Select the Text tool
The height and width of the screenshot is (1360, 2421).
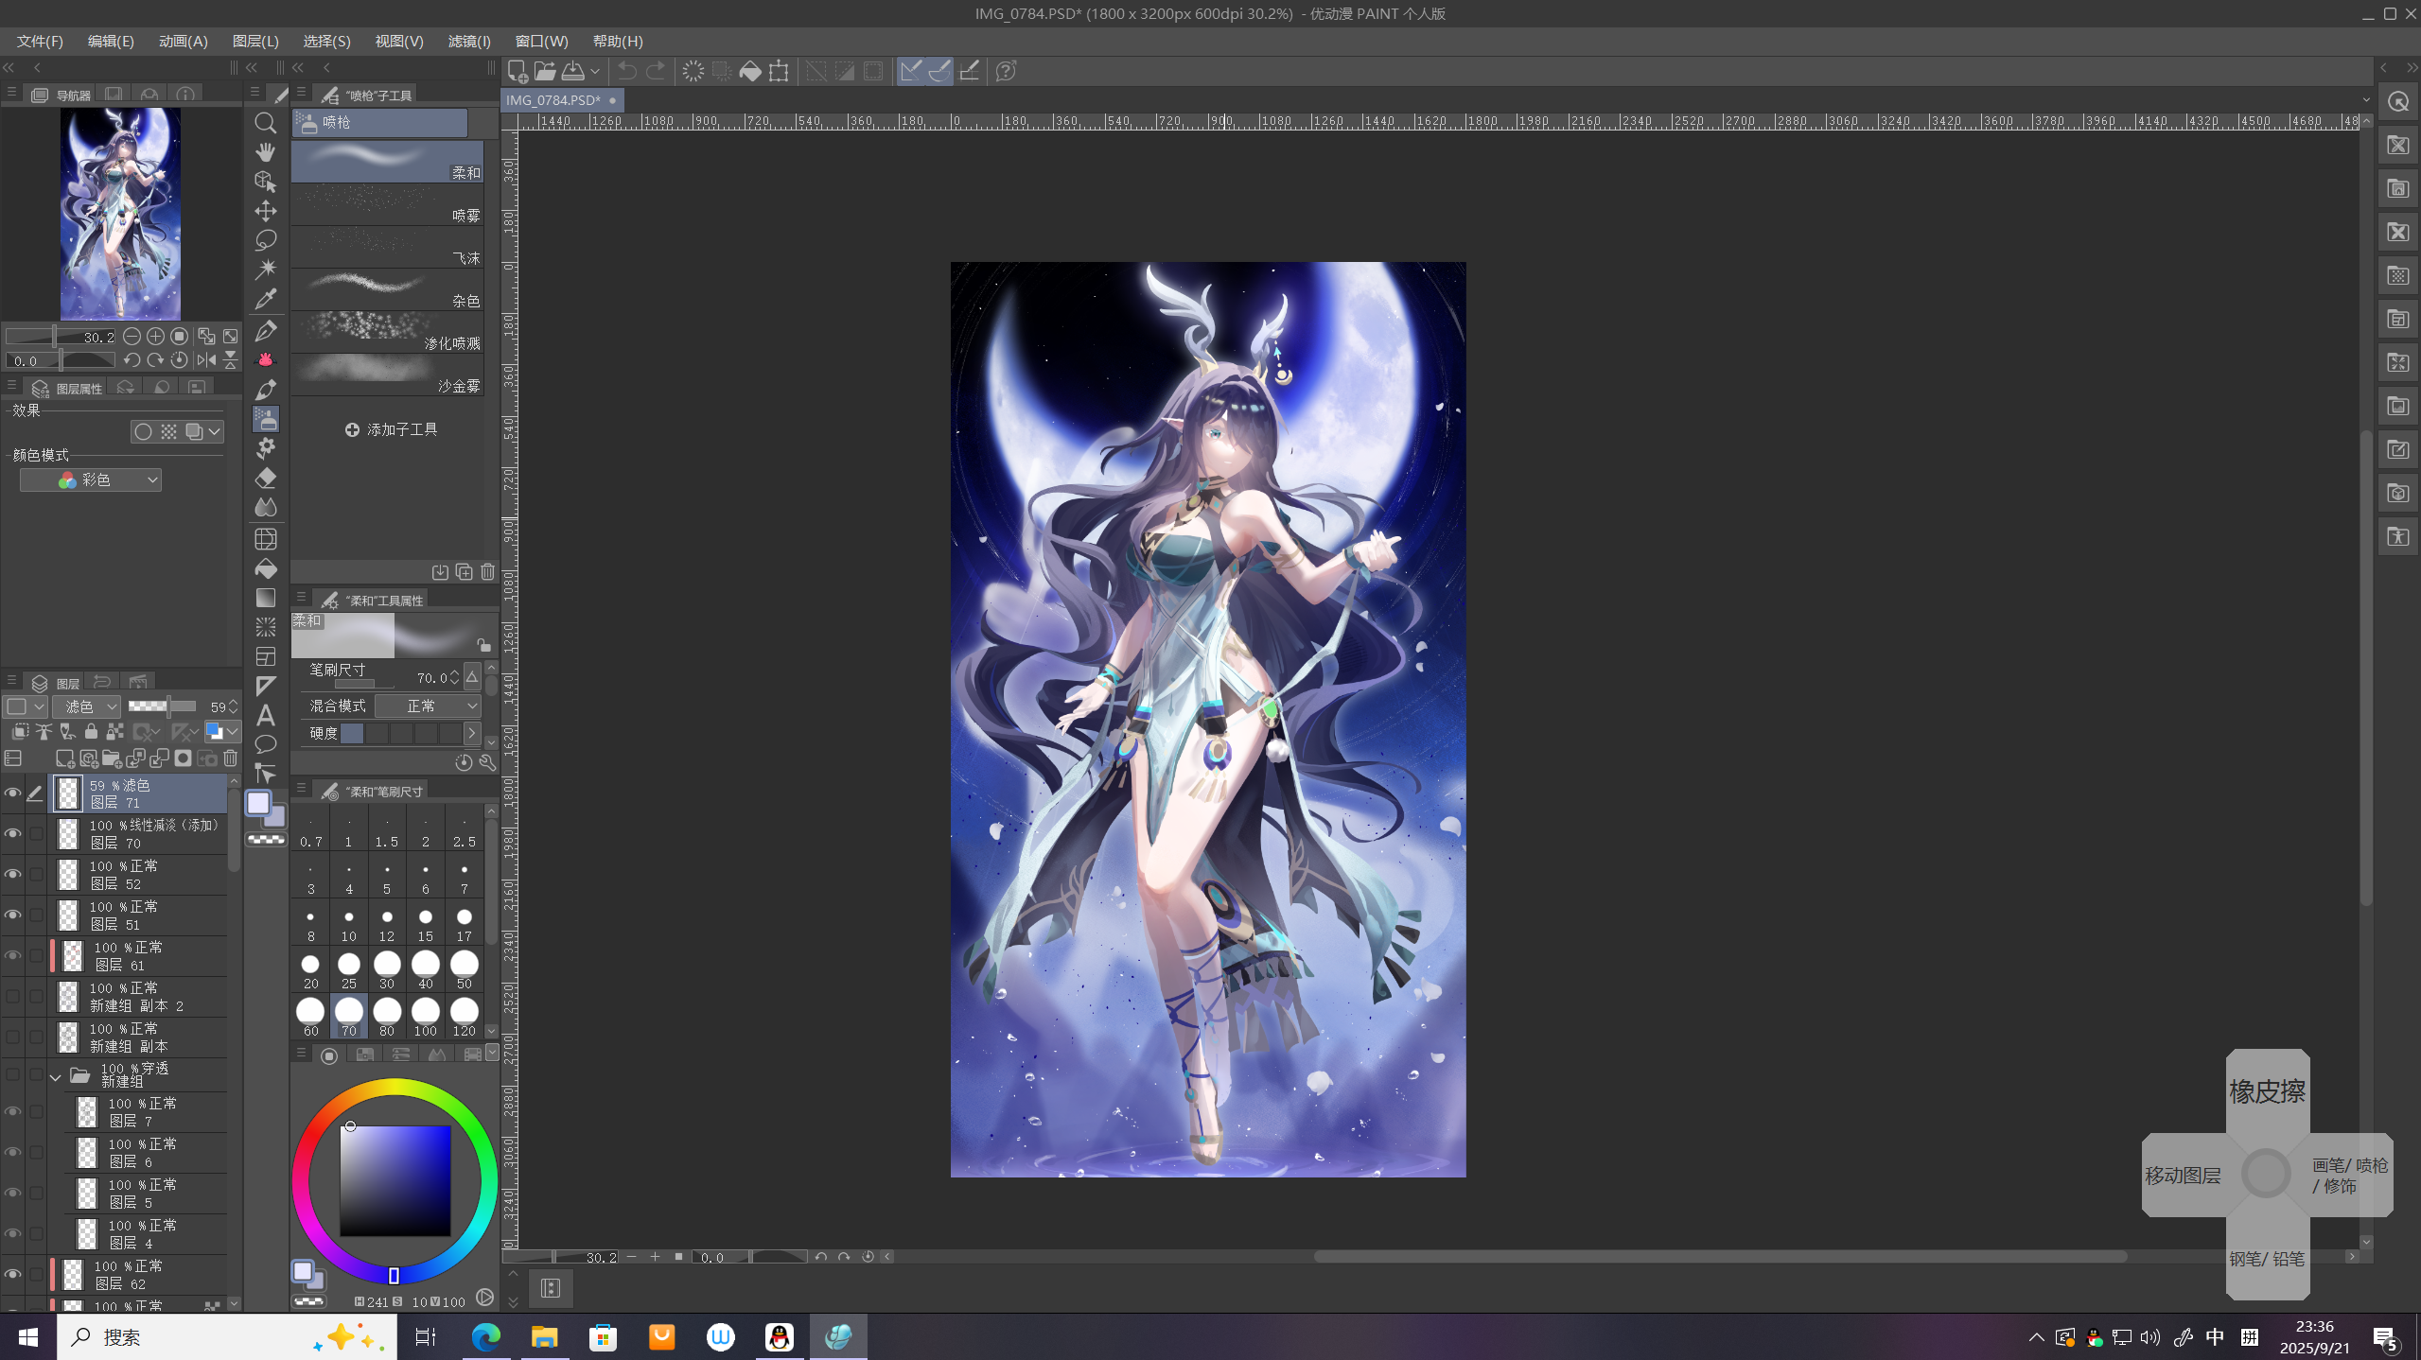(266, 715)
